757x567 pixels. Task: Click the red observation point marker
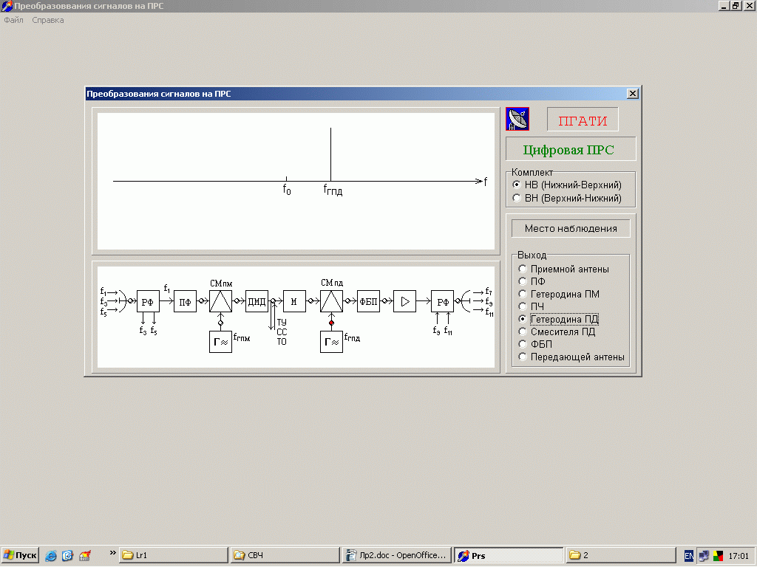(x=332, y=323)
